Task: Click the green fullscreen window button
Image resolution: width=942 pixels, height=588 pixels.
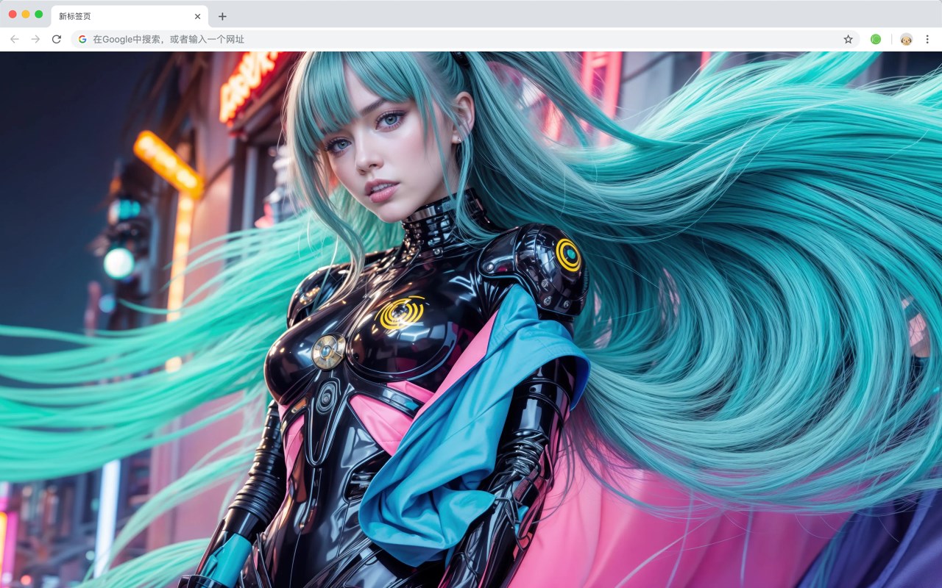Action: 38,14
